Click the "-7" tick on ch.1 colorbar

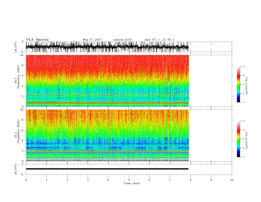(243, 102)
